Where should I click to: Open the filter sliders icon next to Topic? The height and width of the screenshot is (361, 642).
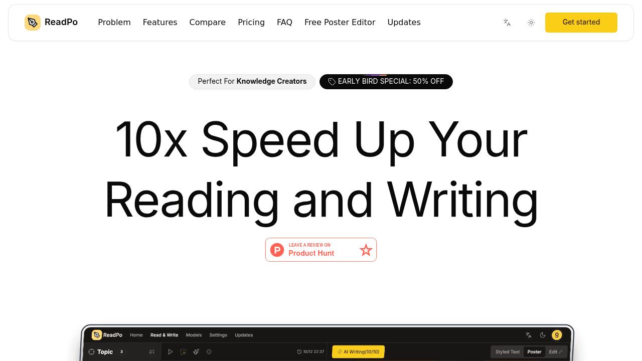[152, 352]
